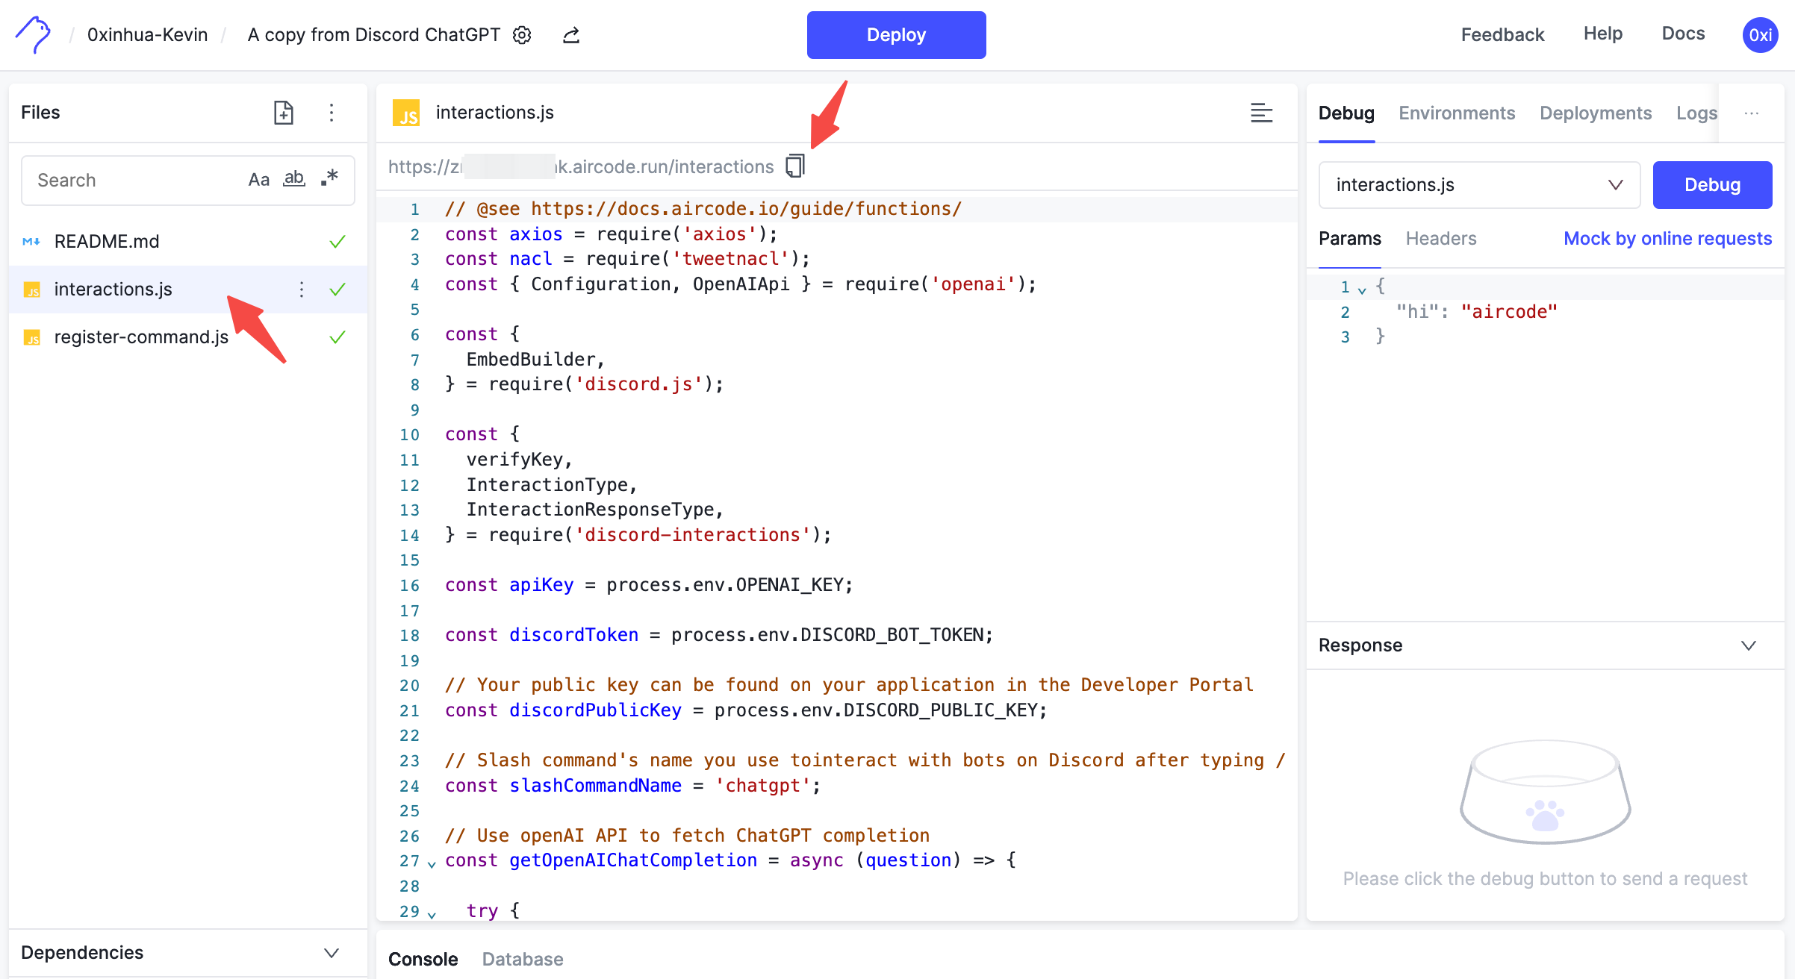Open Feedback link
1795x979 pixels.
click(1502, 34)
